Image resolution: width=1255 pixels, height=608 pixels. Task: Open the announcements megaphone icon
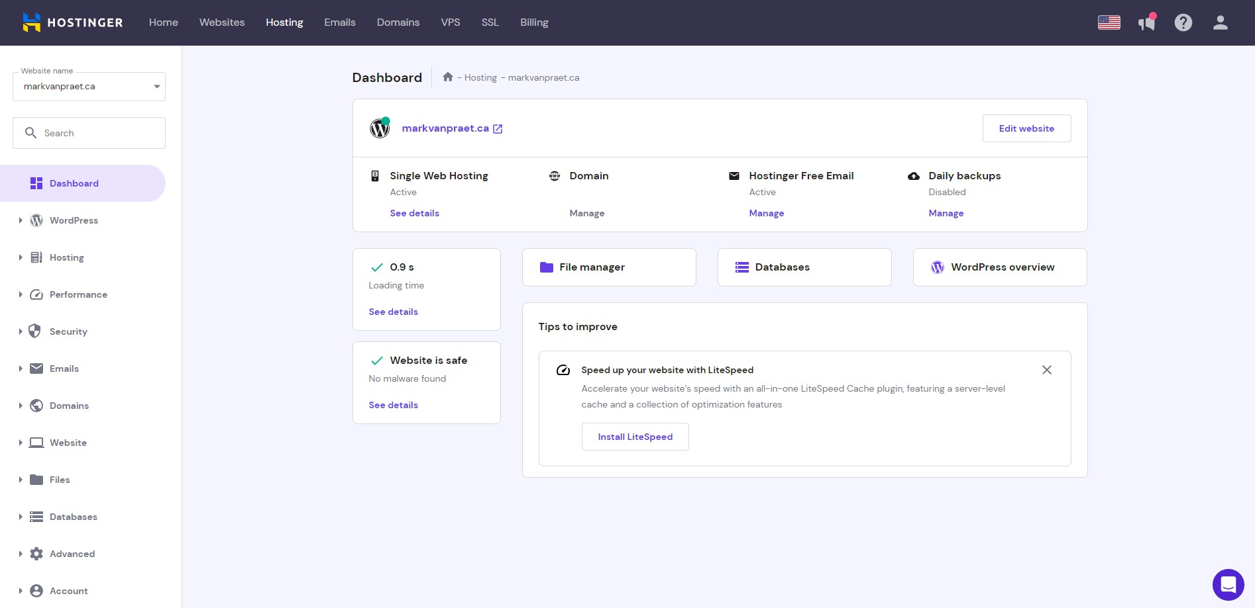click(1146, 22)
